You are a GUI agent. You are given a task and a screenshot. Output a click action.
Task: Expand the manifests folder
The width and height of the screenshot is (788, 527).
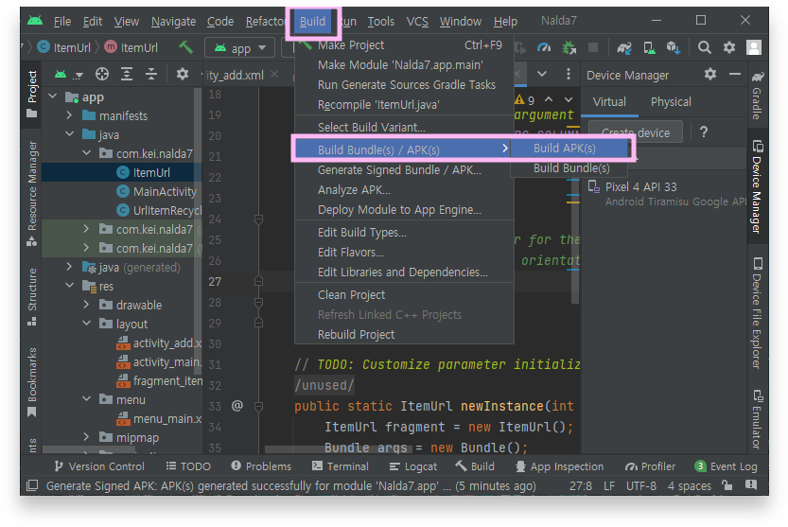pyautogui.click(x=70, y=115)
